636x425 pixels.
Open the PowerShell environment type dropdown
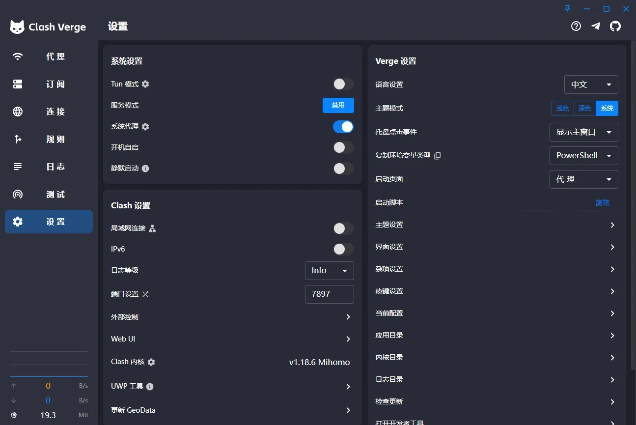[584, 155]
